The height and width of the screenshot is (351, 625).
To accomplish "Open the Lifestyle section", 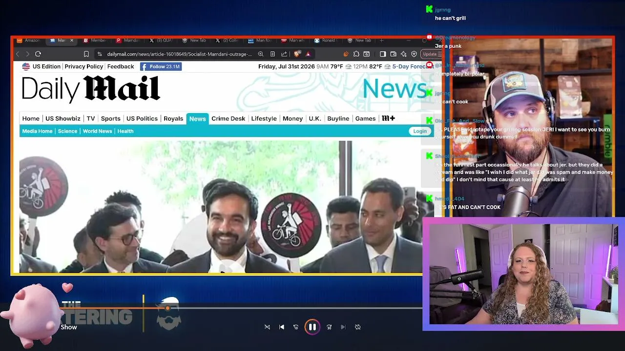I will tap(264, 118).
